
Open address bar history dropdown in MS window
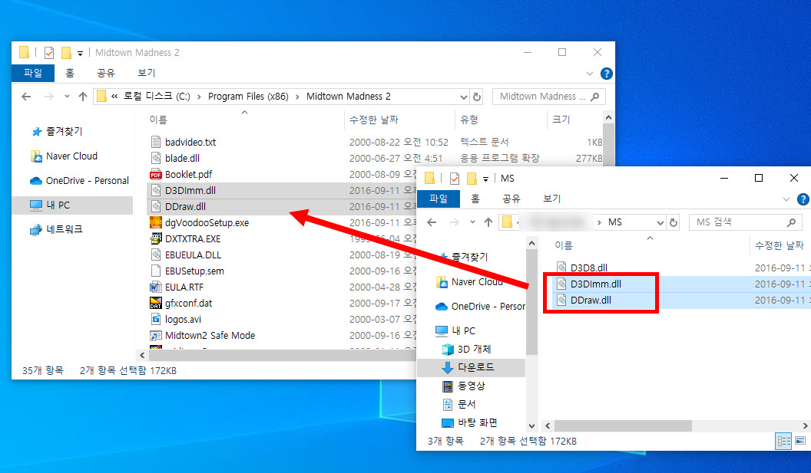pos(660,222)
